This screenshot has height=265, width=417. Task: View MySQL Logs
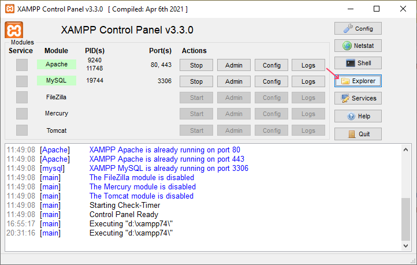308,81
